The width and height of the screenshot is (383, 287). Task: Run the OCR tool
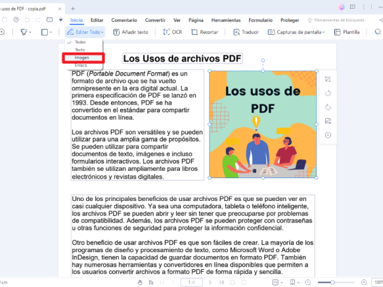[x=172, y=32]
